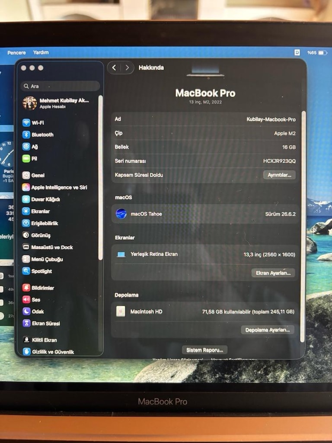Click the MacBook Pro title heading
The image size is (332, 443).
(x=205, y=93)
